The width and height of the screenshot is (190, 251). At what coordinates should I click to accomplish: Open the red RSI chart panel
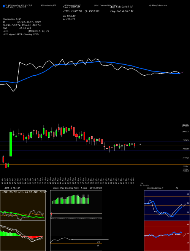click(x=167, y=236)
